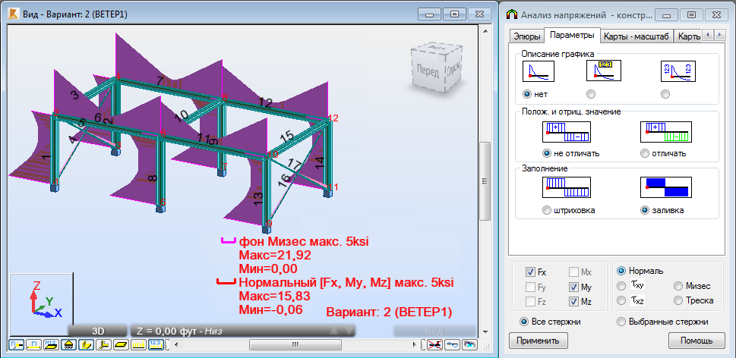Screen dimensions: 736x358
Task: Open the 'Z = 0,00 фут - Низ' level selector
Action: coord(242,331)
